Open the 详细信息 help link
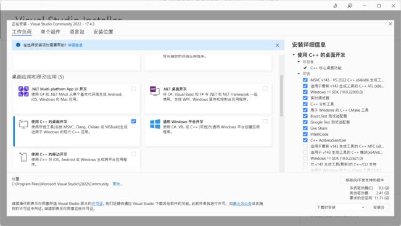This screenshot has height=226, width=401. click(x=75, y=45)
